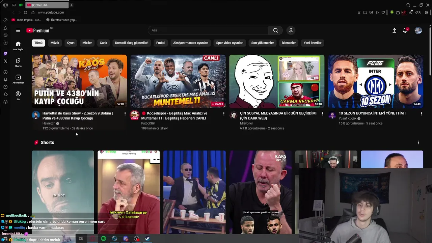432x243 pixels.
Task: Open YouTube upload/create icon
Action: 394,30
